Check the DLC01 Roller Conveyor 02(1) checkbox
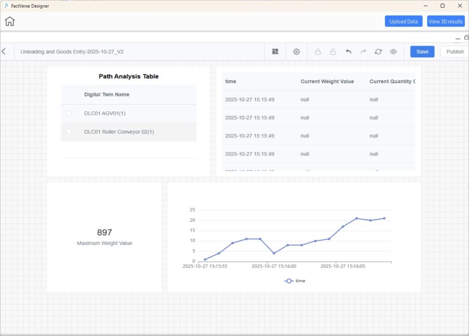The height and width of the screenshot is (336, 469). pos(69,131)
